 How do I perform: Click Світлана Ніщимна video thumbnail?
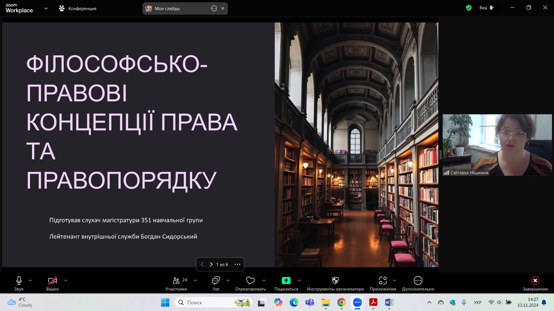click(497, 145)
